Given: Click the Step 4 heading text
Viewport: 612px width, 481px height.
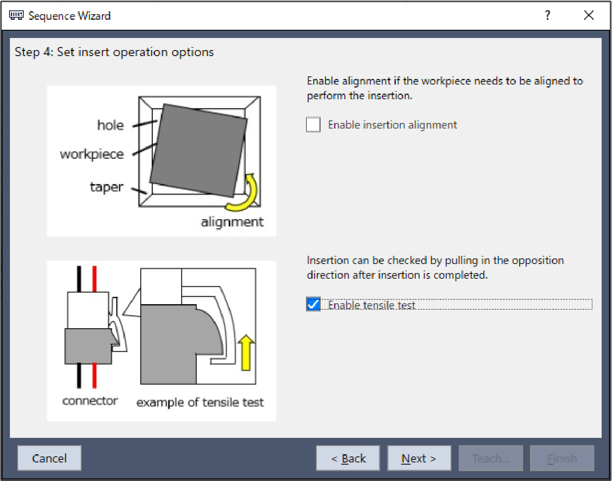Looking at the screenshot, I should 114,52.
